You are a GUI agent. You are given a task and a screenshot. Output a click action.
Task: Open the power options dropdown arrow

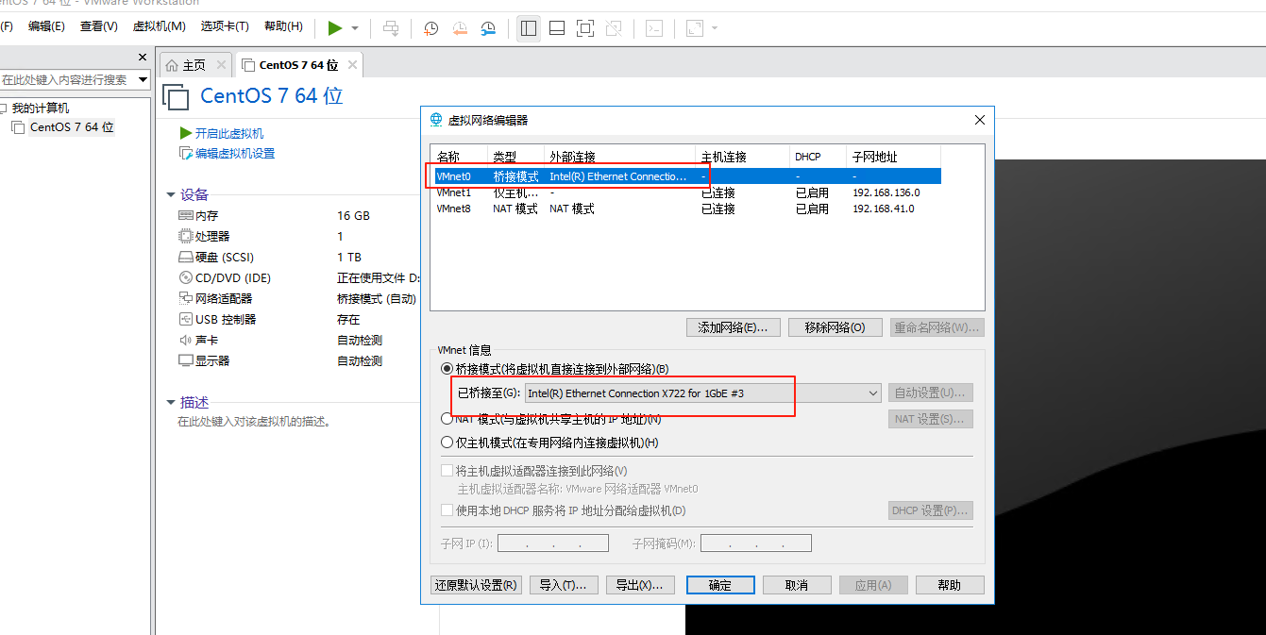355,28
